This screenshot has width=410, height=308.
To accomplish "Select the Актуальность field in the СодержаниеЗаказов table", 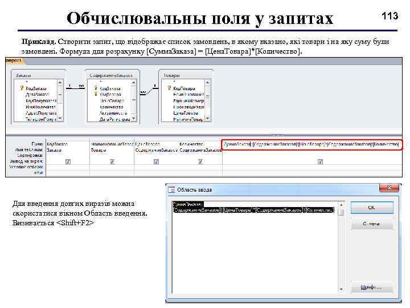I will pos(113,113).
